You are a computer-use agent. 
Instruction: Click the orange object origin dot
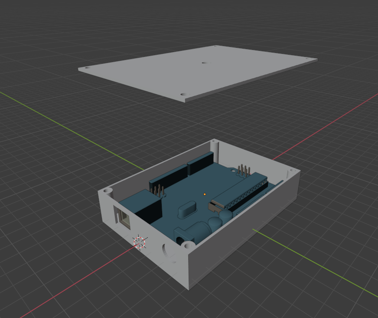click(205, 194)
